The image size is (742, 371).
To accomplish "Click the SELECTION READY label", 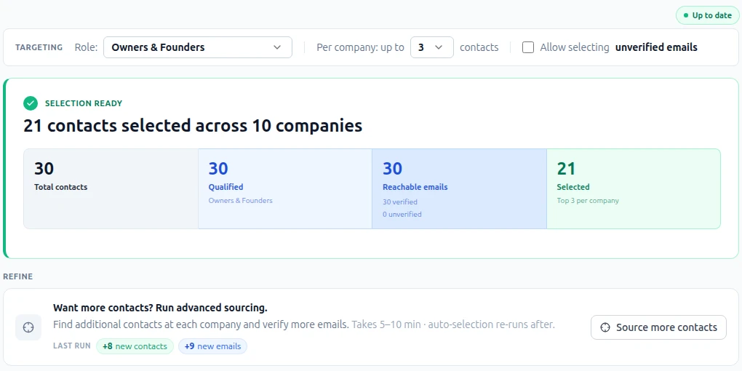I will click(83, 103).
